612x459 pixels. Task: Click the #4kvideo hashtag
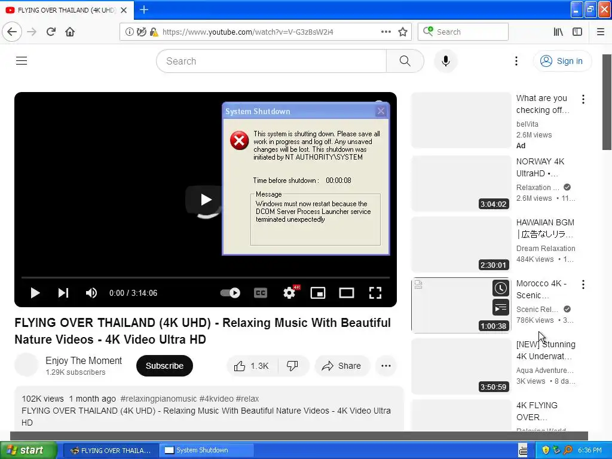pyautogui.click(x=216, y=399)
